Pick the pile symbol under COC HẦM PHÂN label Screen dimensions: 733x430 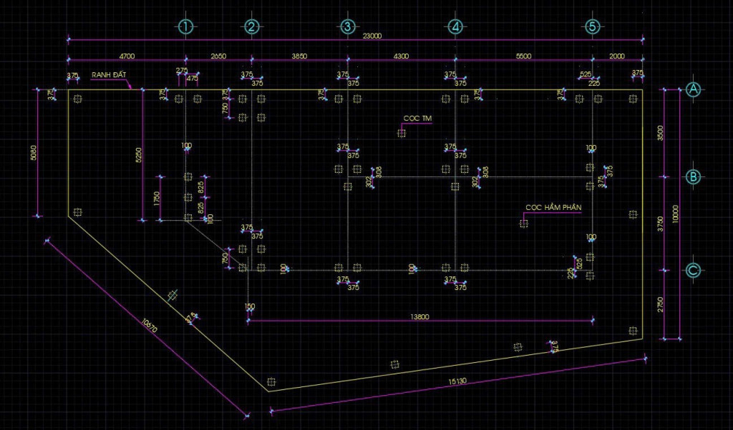[523, 224]
